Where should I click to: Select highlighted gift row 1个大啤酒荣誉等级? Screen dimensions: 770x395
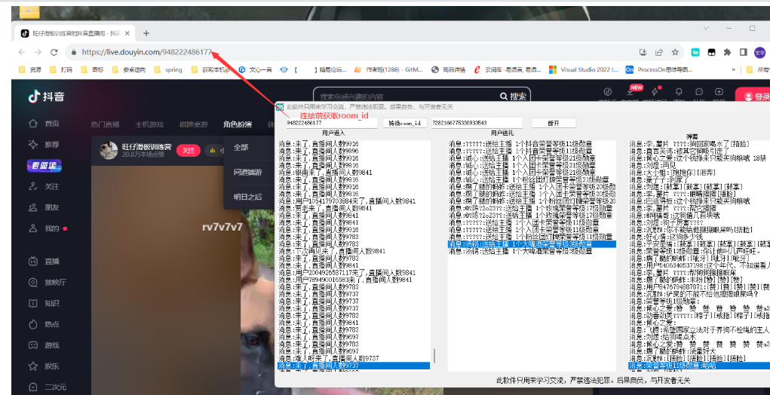532,244
